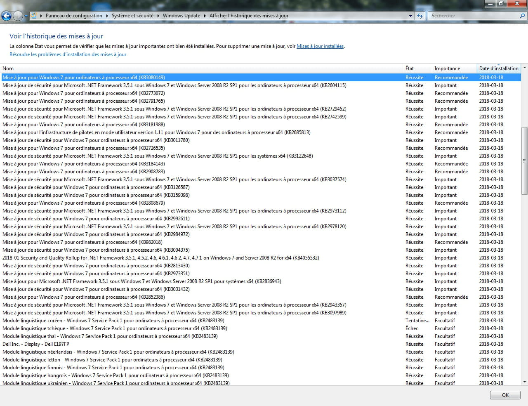Viewport: 528px width, 406px height.
Task: Select Windows Update breadcrumb
Action: pos(181,16)
